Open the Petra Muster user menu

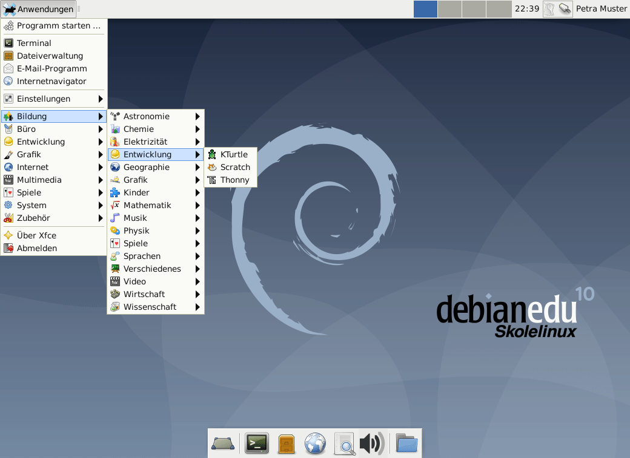(601, 9)
